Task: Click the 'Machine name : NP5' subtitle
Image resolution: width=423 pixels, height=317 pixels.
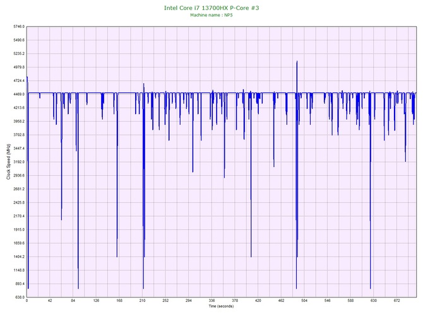Action: tap(211, 15)
